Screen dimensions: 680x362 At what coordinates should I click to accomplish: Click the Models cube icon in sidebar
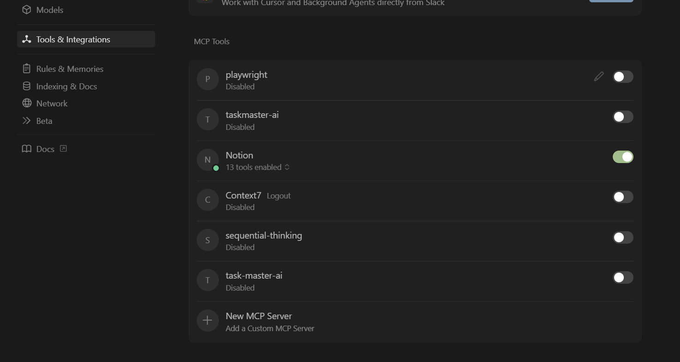click(27, 10)
